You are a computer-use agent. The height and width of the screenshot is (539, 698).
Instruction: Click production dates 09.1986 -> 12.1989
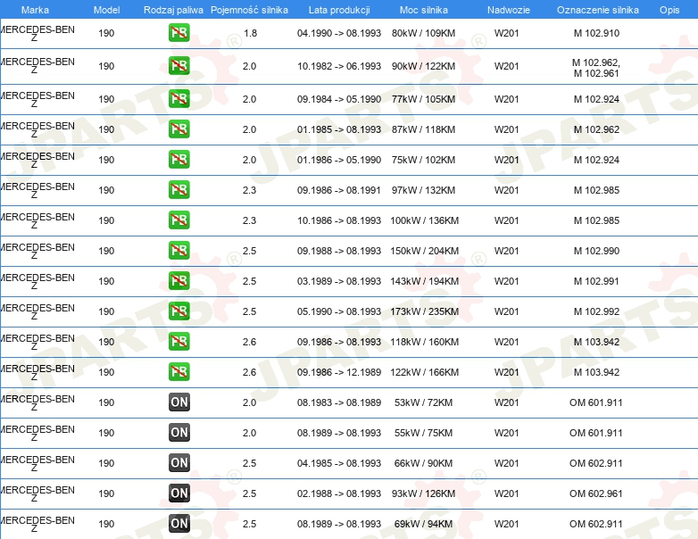[x=339, y=371]
